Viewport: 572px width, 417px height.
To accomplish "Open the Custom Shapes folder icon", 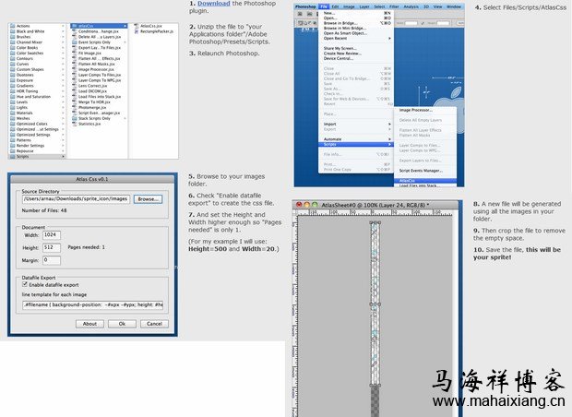I will tap(13, 69).
